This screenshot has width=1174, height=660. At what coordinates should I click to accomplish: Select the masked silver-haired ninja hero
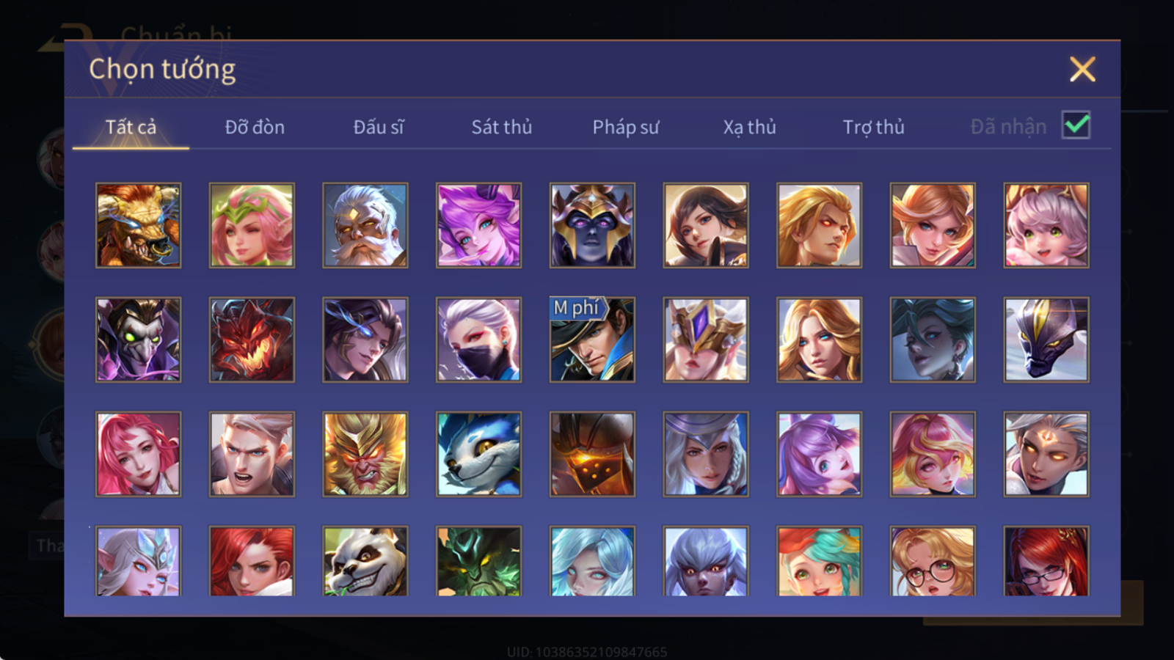(478, 340)
